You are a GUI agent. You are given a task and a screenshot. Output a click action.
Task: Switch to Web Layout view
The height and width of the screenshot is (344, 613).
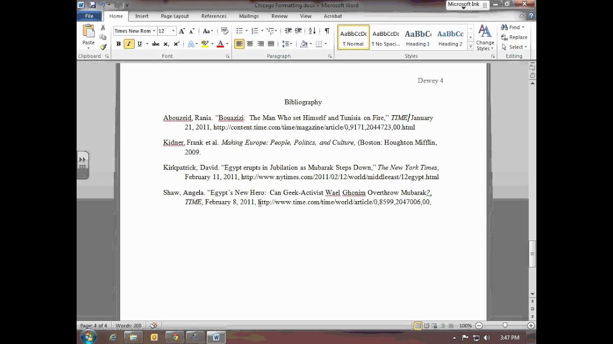pyautogui.click(x=434, y=326)
